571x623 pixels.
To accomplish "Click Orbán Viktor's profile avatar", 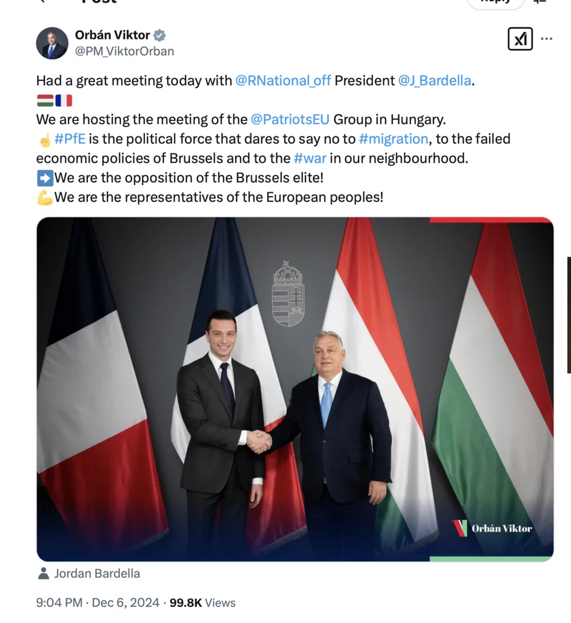I will 52,43.
